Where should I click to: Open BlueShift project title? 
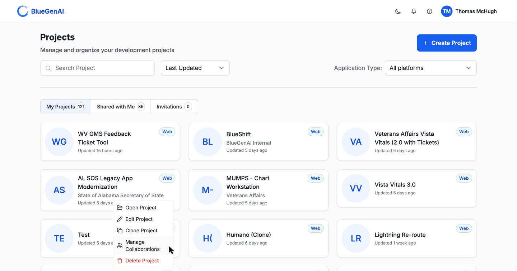click(238, 134)
